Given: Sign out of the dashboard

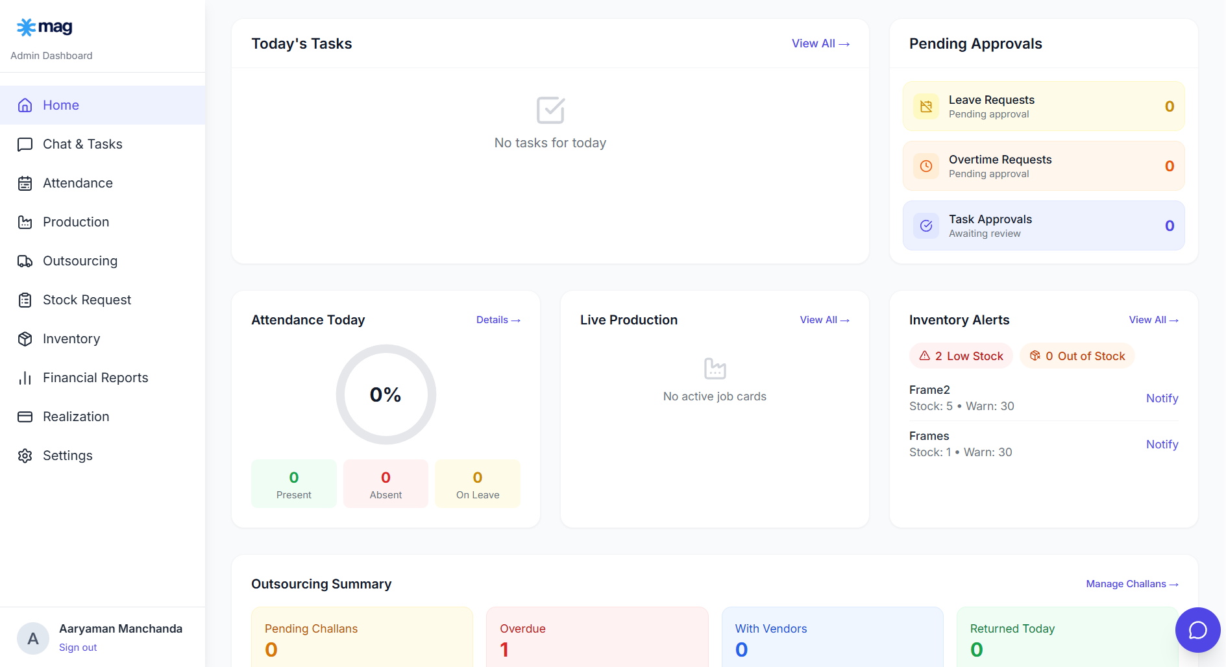Looking at the screenshot, I should [x=77, y=647].
